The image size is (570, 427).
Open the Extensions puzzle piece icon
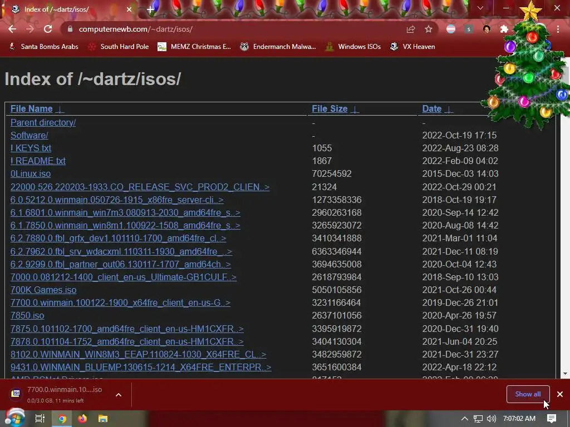[x=504, y=29]
